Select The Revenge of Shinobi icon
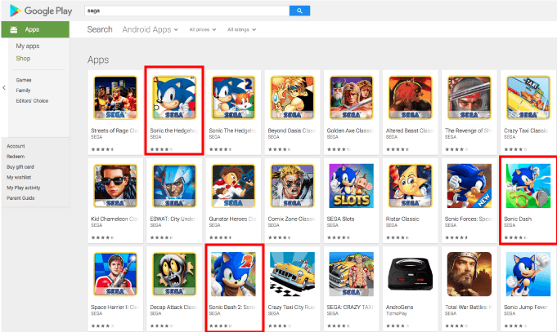Image resolution: width=557 pixels, height=332 pixels. click(469, 98)
